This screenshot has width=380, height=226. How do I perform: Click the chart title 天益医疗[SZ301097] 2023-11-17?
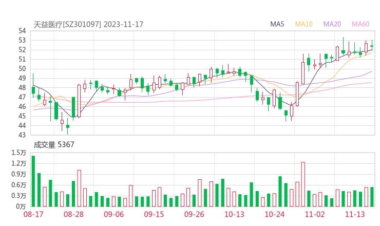88,25
